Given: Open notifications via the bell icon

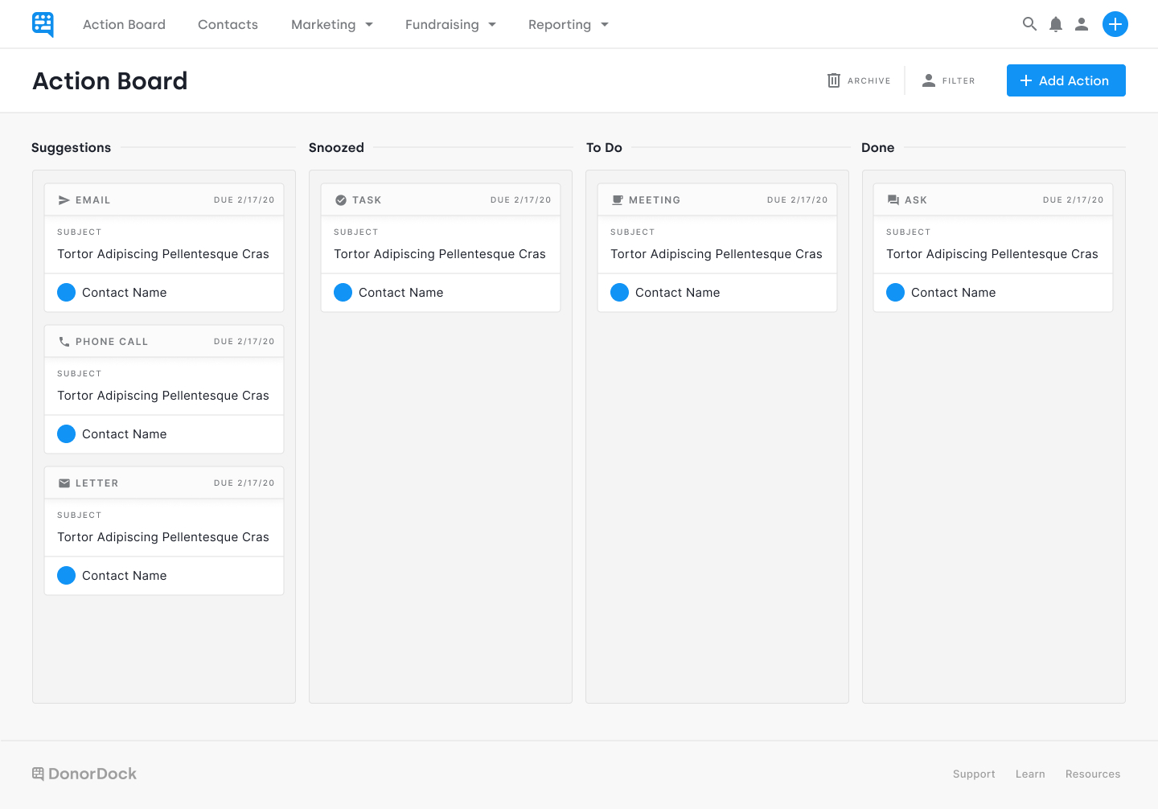Looking at the screenshot, I should (x=1056, y=24).
